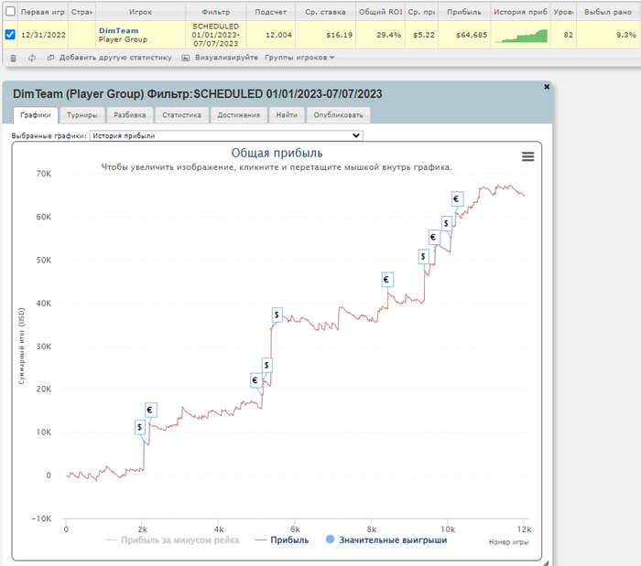The width and height of the screenshot is (641, 566).
Task: Click the topmost € win marker near 64K
Action: (x=457, y=199)
